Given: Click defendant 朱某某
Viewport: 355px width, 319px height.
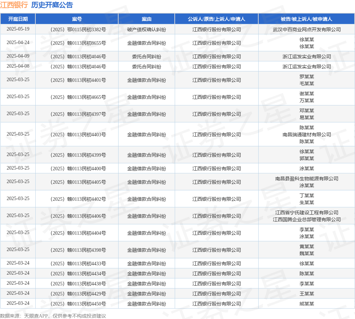Looking at the screenshot, I should point(306,202).
